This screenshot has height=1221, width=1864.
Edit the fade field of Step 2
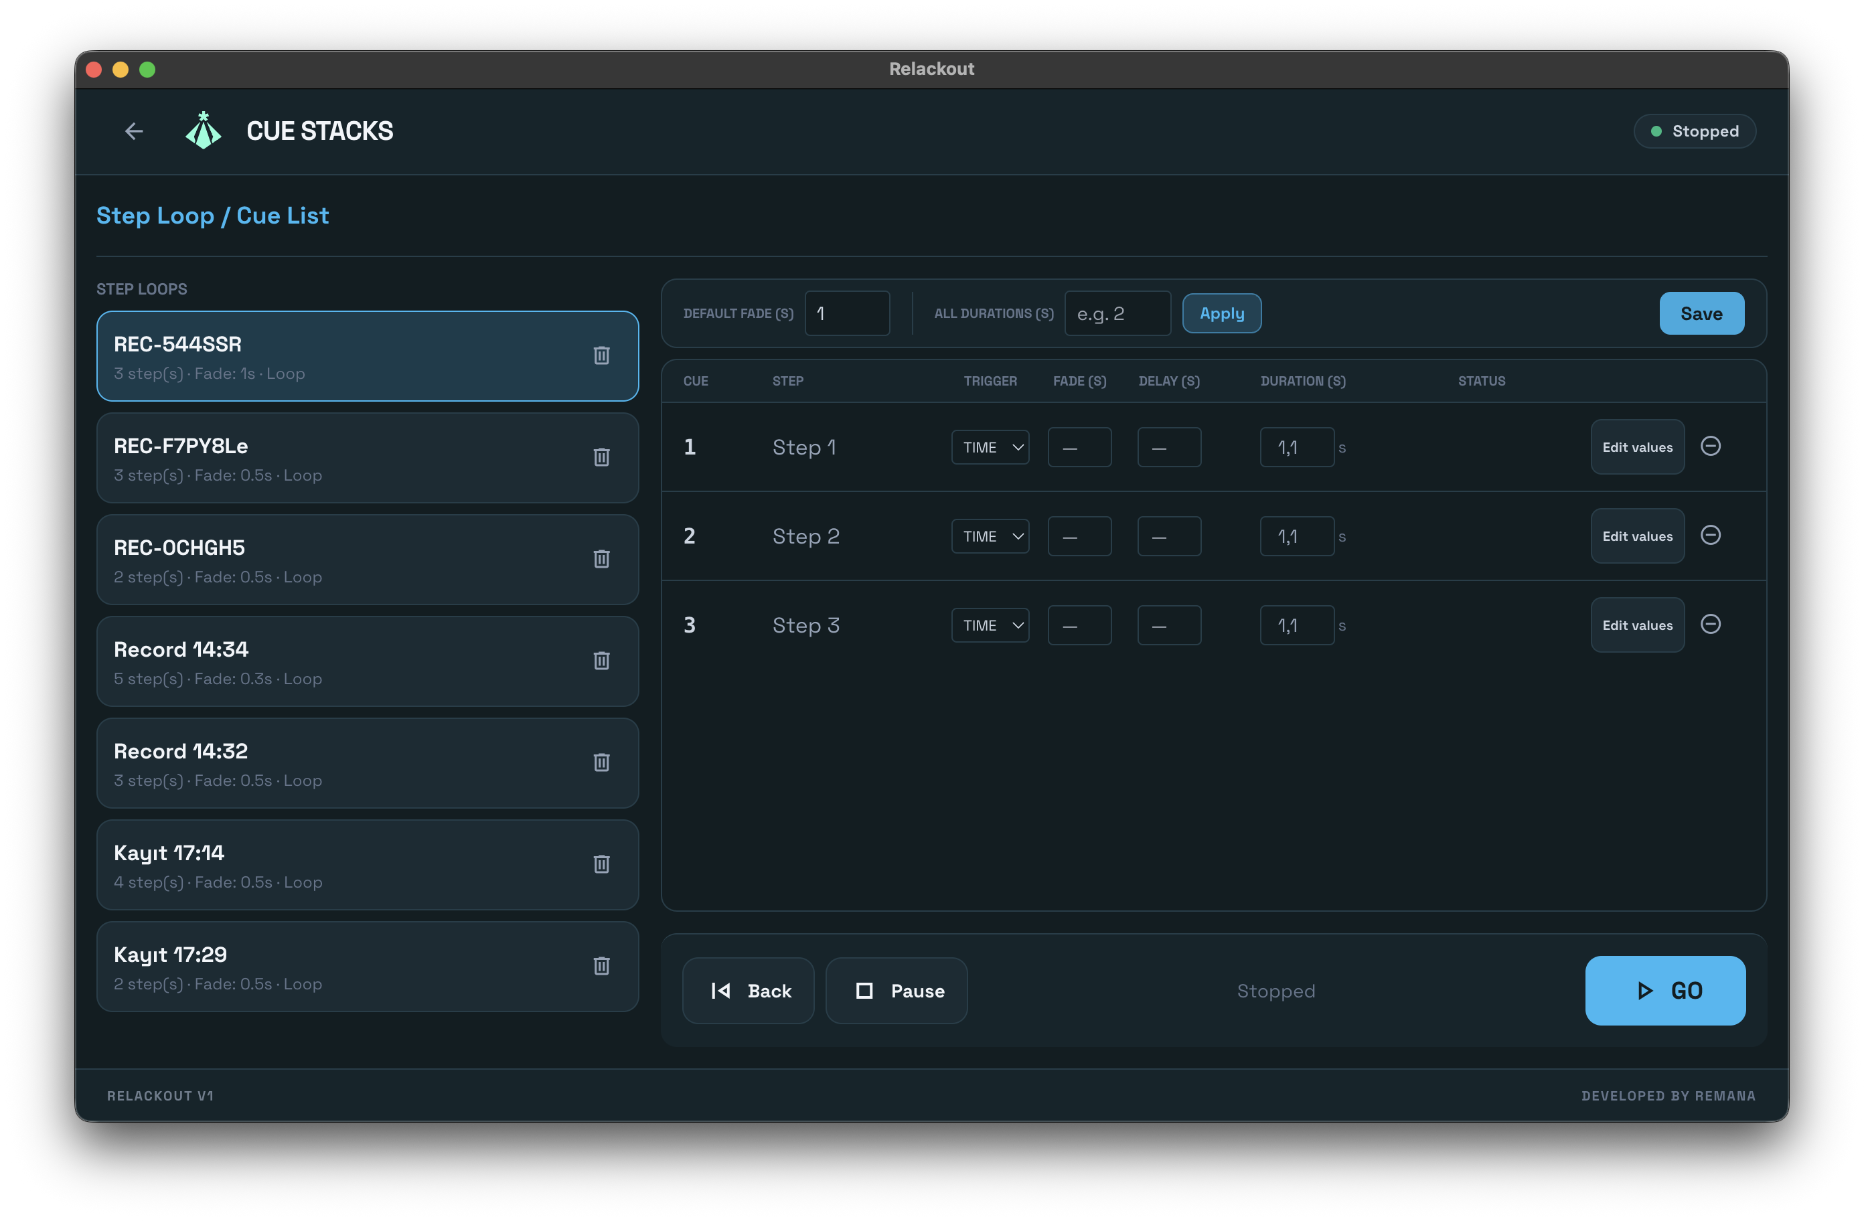[x=1079, y=536]
